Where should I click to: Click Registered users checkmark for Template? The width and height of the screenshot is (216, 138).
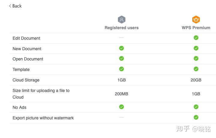click(x=121, y=69)
